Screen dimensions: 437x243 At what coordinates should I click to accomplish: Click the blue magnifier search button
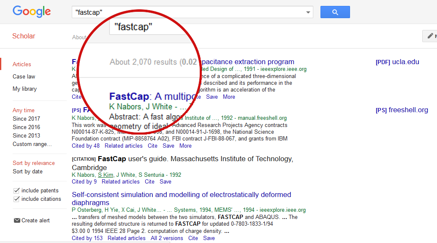[335, 12]
